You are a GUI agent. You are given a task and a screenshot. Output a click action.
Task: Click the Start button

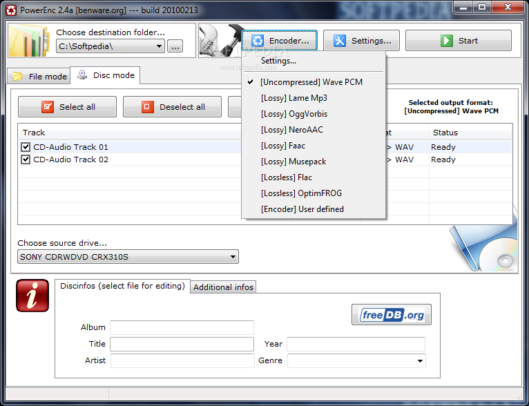coord(459,41)
